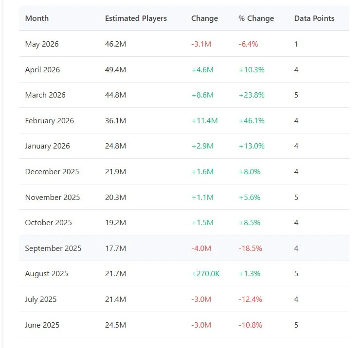364x348 pixels.
Task: Select the April 2026 month cell
Action: [x=42, y=70]
